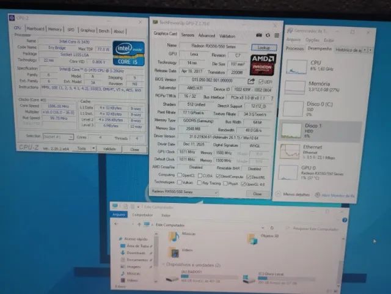Click the CPU usage graph in Task Manager
This screenshot has width=391, height=294.
(296, 67)
